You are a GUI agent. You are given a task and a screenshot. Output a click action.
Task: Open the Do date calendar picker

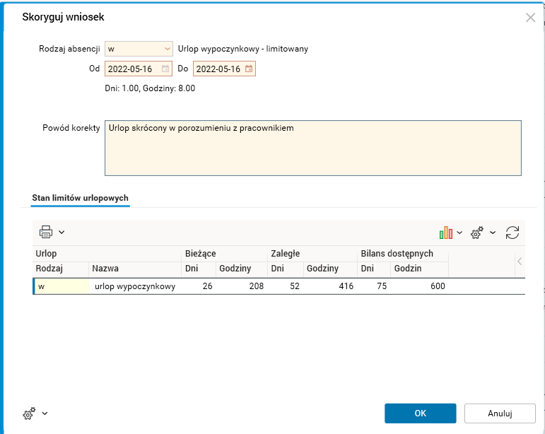(x=249, y=69)
